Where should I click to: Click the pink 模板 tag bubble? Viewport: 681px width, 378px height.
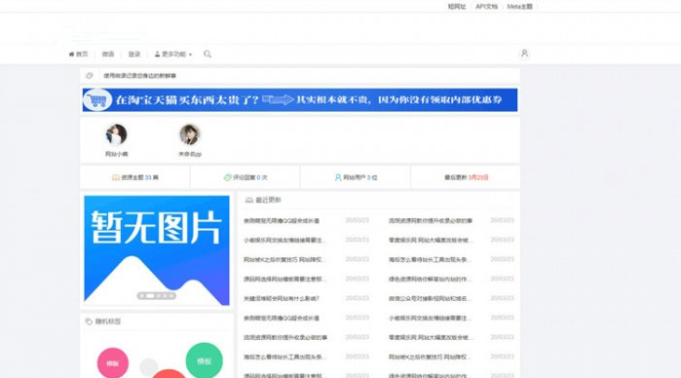click(113, 363)
